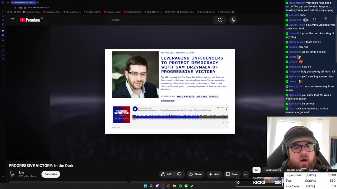
Task: Select the For you chip
Action: pyautogui.click(x=313, y=170)
